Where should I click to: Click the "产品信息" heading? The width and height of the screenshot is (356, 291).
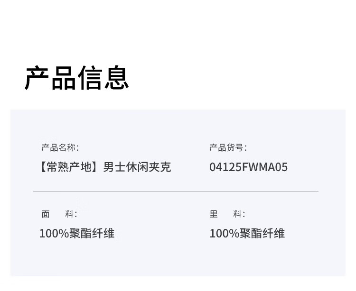[76, 78]
